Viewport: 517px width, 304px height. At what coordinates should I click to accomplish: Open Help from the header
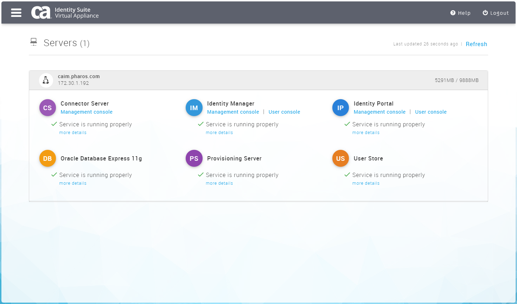pos(460,13)
